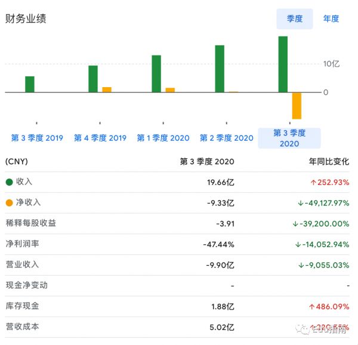Switch to the 年度 annual tab

point(331,19)
